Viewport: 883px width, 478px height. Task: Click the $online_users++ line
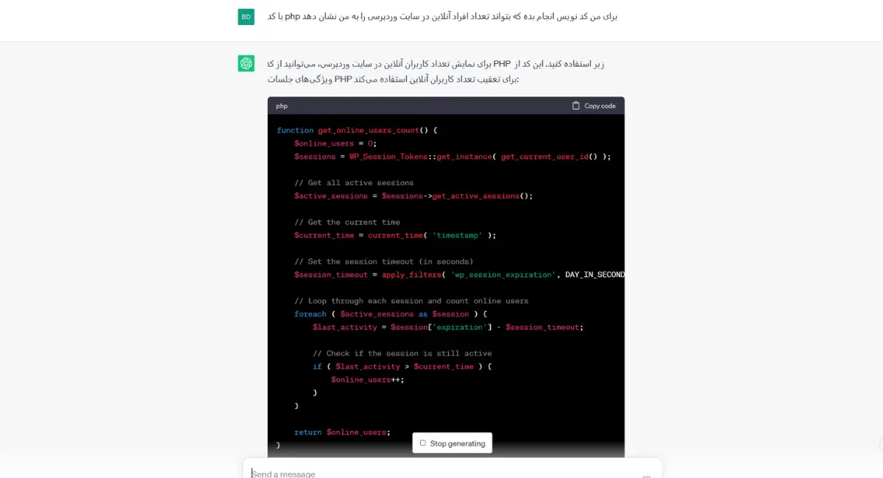[368, 379]
